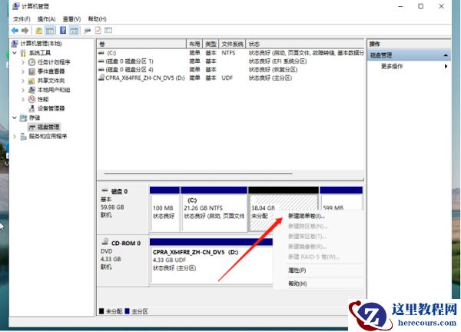This screenshot has width=461, height=332.
Task: Click 更多操作 in the actions pane
Action: pyautogui.click(x=392, y=66)
